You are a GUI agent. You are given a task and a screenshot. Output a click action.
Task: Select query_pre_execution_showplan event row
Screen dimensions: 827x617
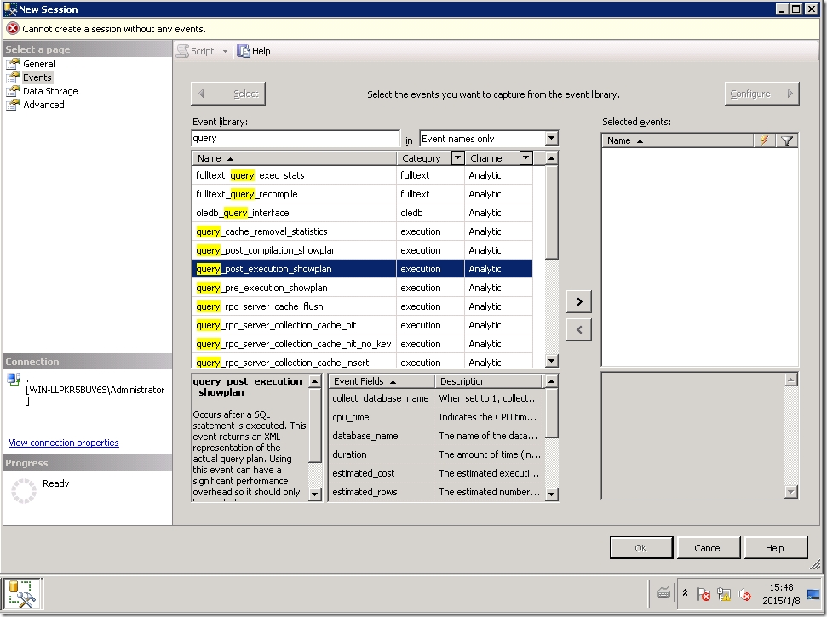click(362, 288)
